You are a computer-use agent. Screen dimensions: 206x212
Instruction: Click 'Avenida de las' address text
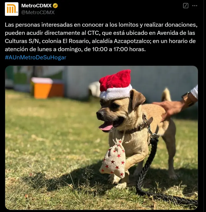(176, 33)
